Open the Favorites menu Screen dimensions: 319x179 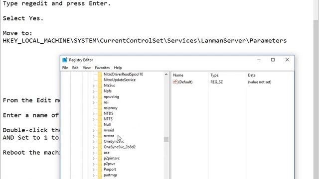(x=102, y=68)
